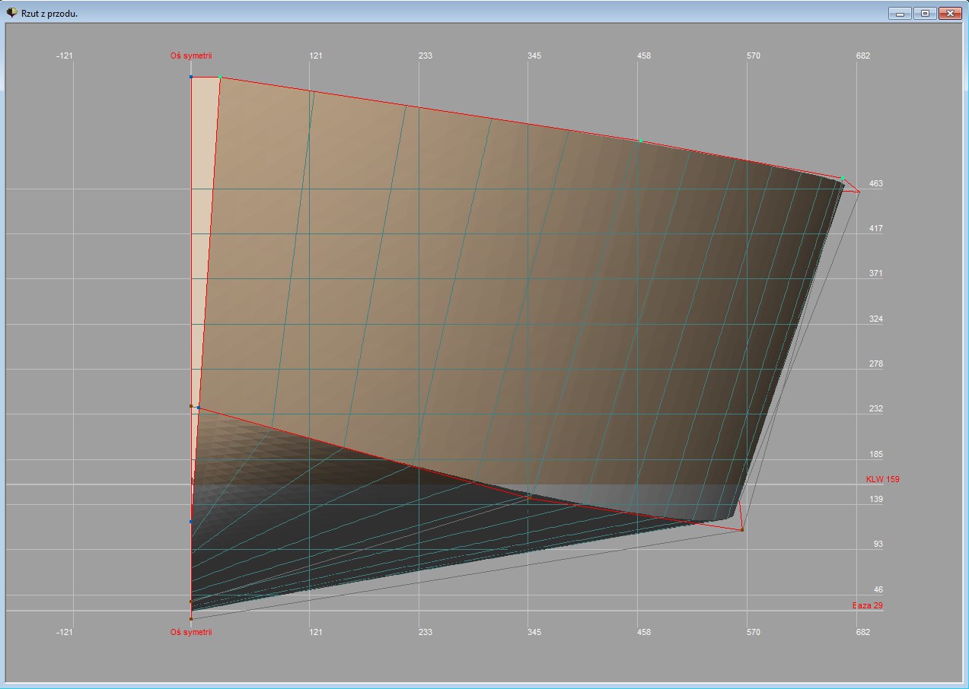Select green control point beside the top blue point
Screen dimensions: 969x689
pyautogui.click(x=221, y=78)
